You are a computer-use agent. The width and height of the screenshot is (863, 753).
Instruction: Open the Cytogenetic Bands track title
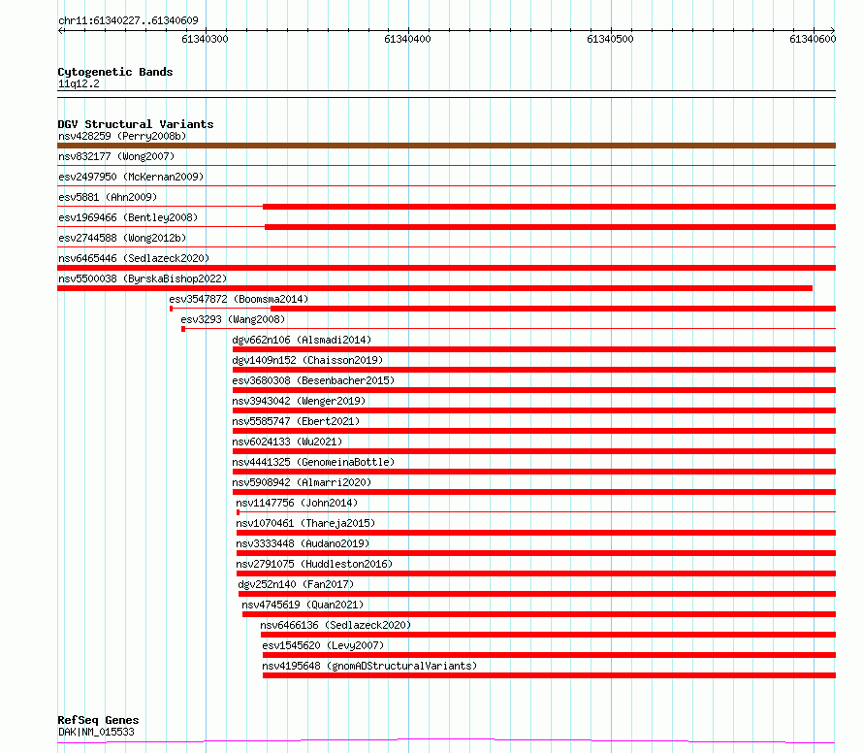(115, 72)
